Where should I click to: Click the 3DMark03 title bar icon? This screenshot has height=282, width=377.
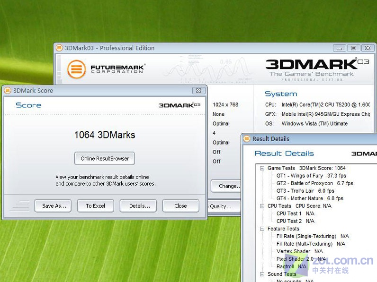pyautogui.click(x=59, y=48)
